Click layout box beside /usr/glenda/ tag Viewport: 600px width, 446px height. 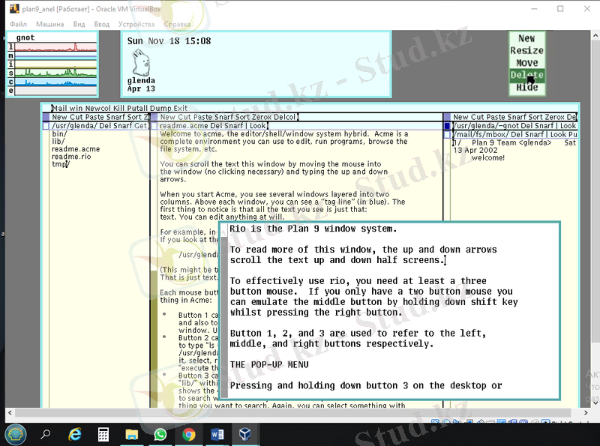click(46, 126)
